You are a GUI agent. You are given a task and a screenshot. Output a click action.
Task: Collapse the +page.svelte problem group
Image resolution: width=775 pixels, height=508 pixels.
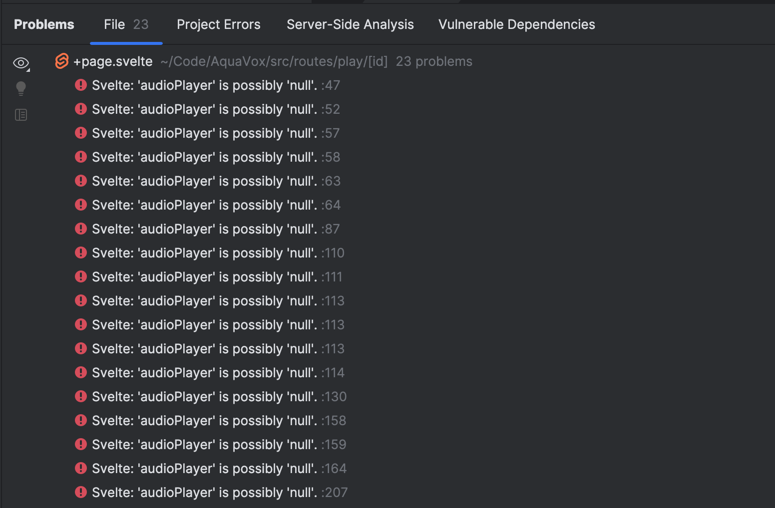click(112, 61)
